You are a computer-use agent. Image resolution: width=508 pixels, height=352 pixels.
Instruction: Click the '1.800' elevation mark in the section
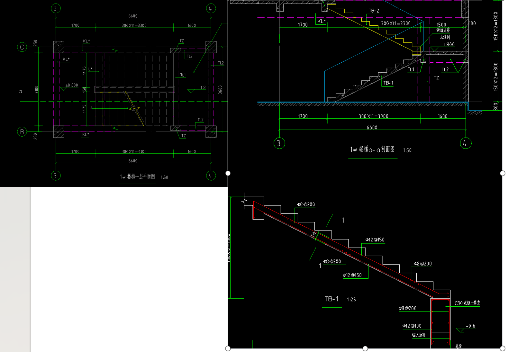(x=449, y=45)
